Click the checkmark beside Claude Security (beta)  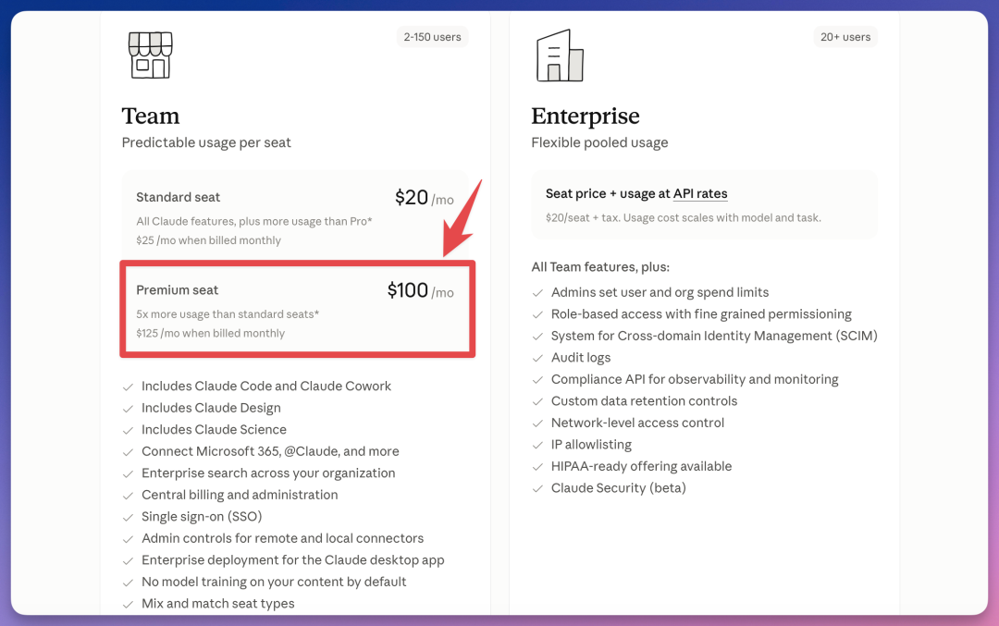pos(537,488)
